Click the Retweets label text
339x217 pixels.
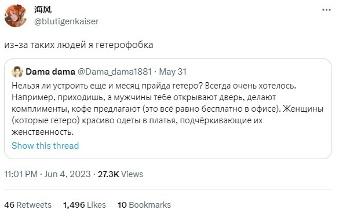pos(34,205)
